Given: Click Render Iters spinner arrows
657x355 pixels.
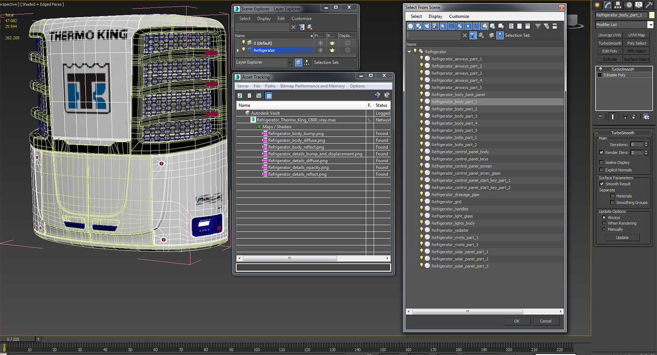Looking at the screenshot, I should pos(646,152).
